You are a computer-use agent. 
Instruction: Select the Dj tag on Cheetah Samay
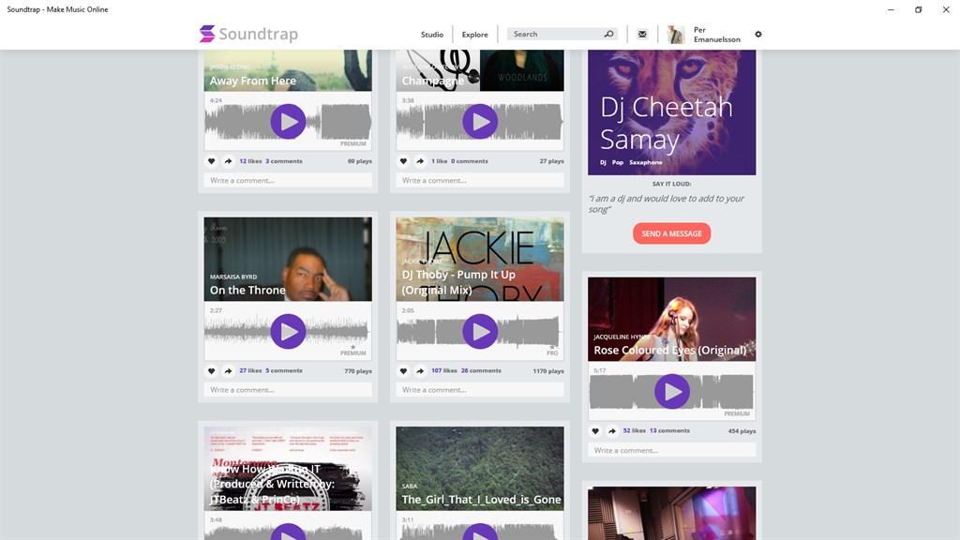pos(603,162)
